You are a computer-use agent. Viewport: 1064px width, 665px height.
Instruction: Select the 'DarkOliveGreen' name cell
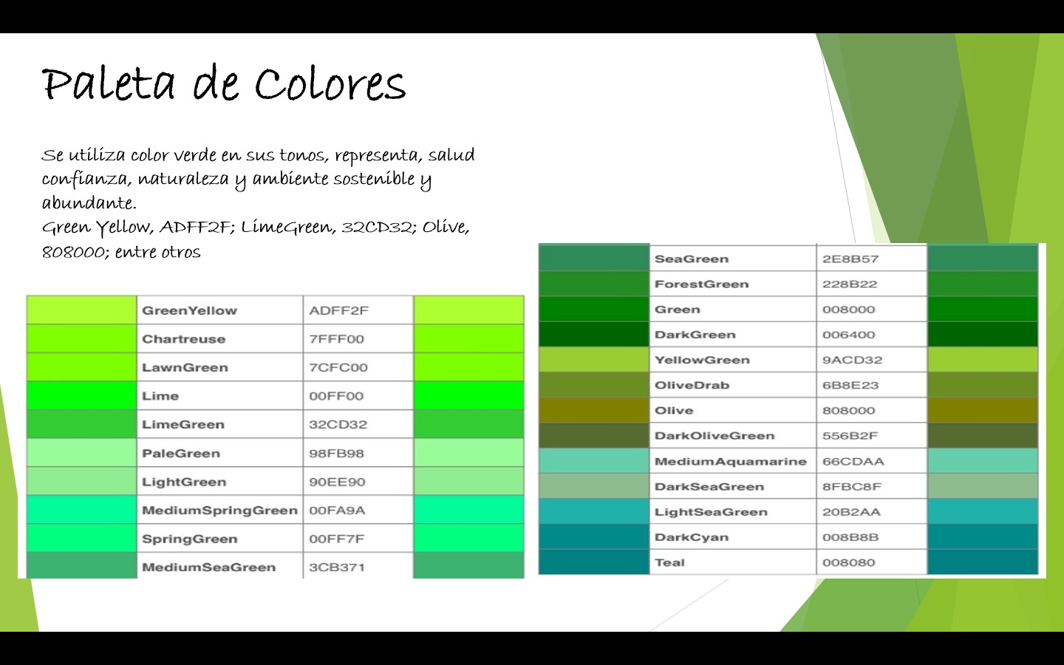pos(733,436)
